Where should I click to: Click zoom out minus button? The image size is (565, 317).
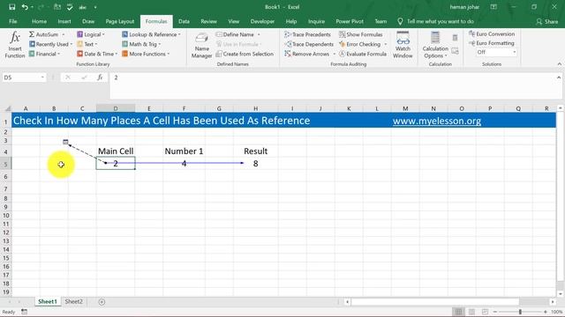click(495, 312)
